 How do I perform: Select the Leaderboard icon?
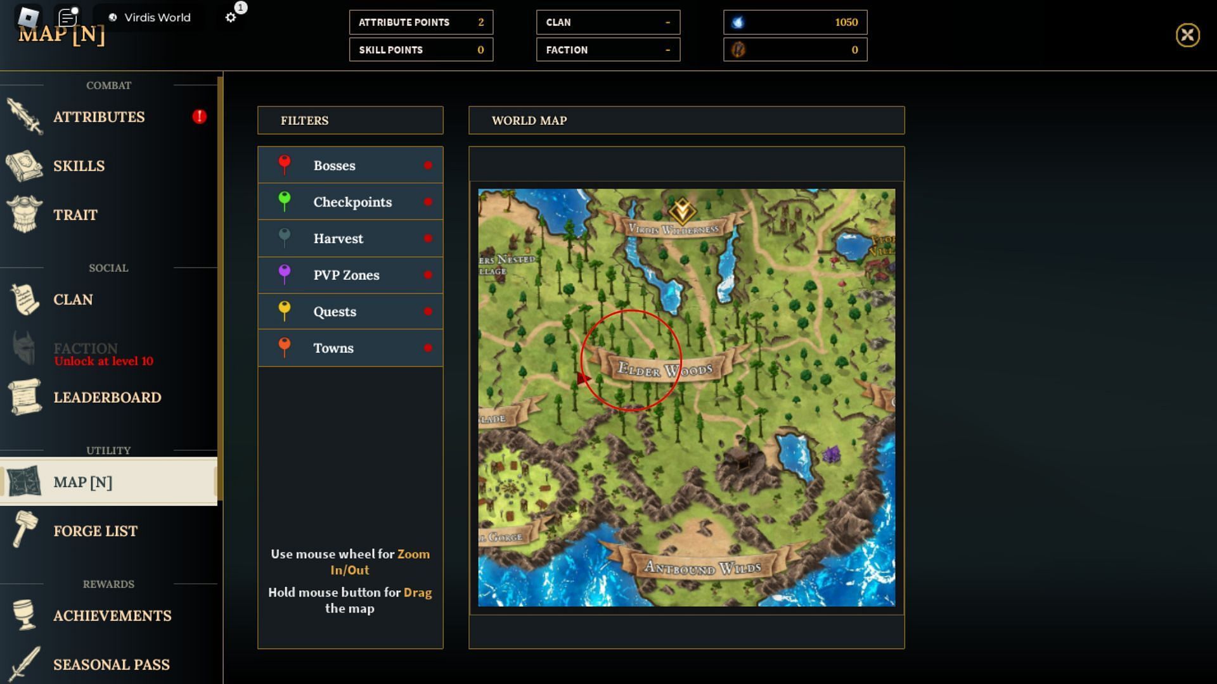24,398
